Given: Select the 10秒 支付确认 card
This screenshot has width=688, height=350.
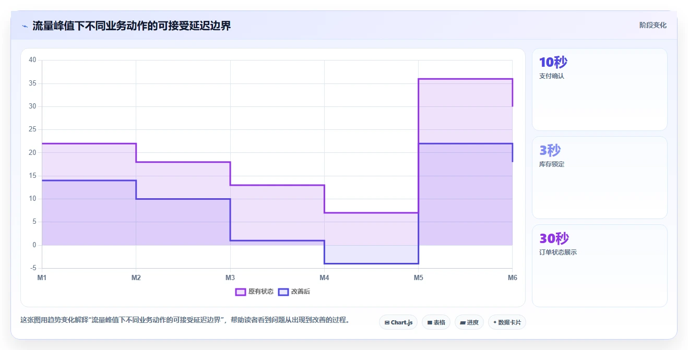Looking at the screenshot, I should click(599, 89).
